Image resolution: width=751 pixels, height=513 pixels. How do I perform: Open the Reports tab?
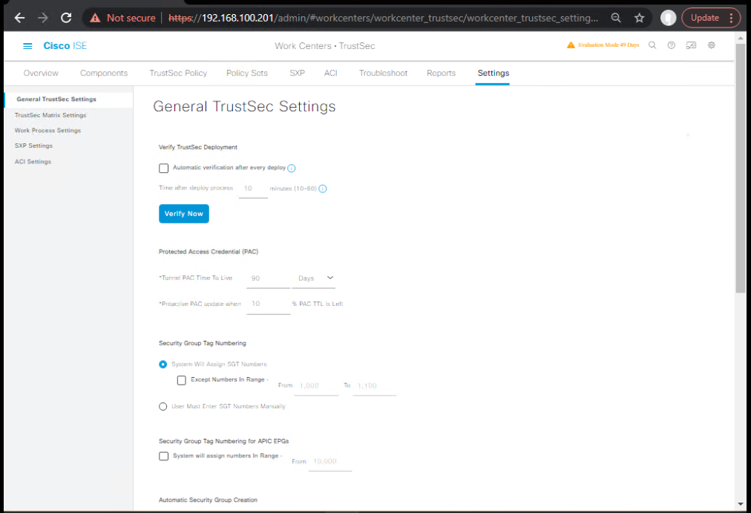[441, 73]
